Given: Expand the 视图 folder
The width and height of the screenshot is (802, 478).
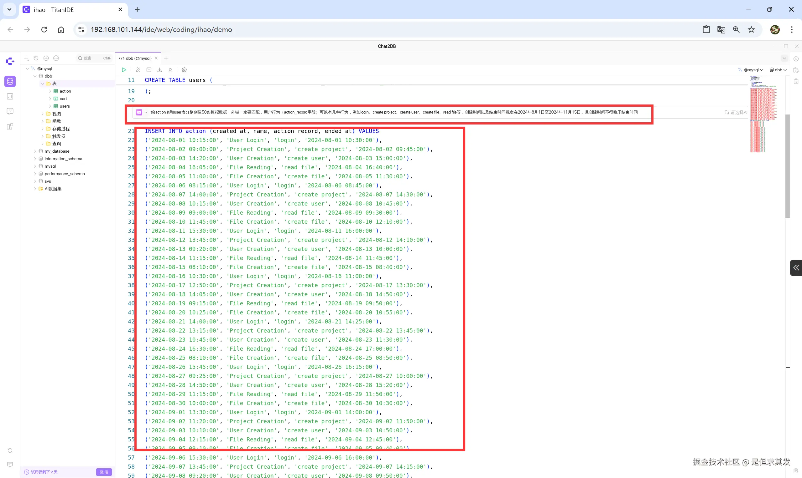Looking at the screenshot, I should (x=43, y=113).
